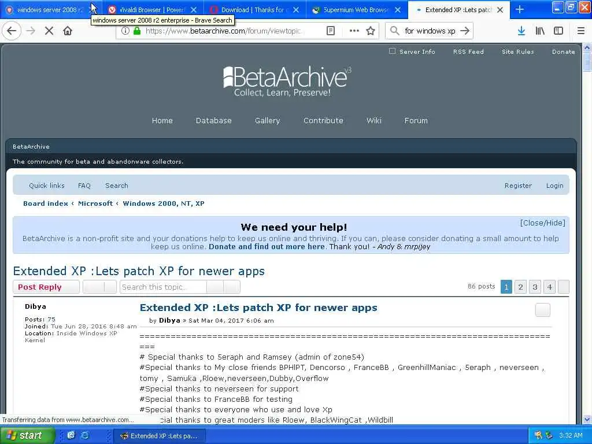
Task: Click the browser URL address field
Action: [x=224, y=31]
